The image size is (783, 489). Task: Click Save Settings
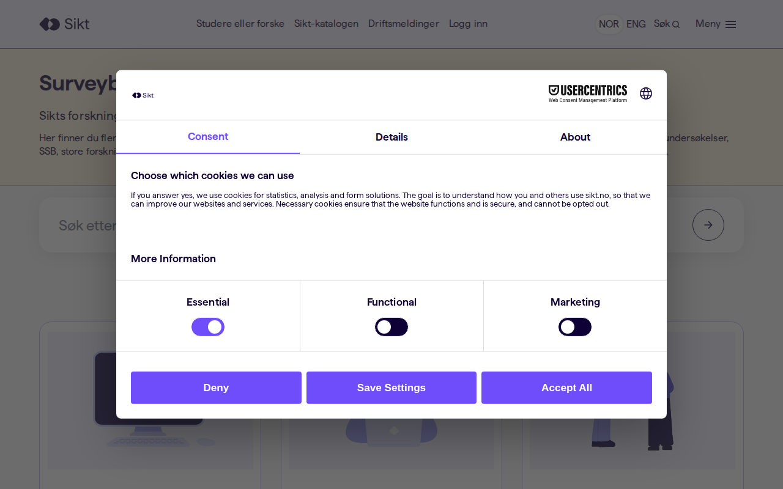(x=391, y=388)
